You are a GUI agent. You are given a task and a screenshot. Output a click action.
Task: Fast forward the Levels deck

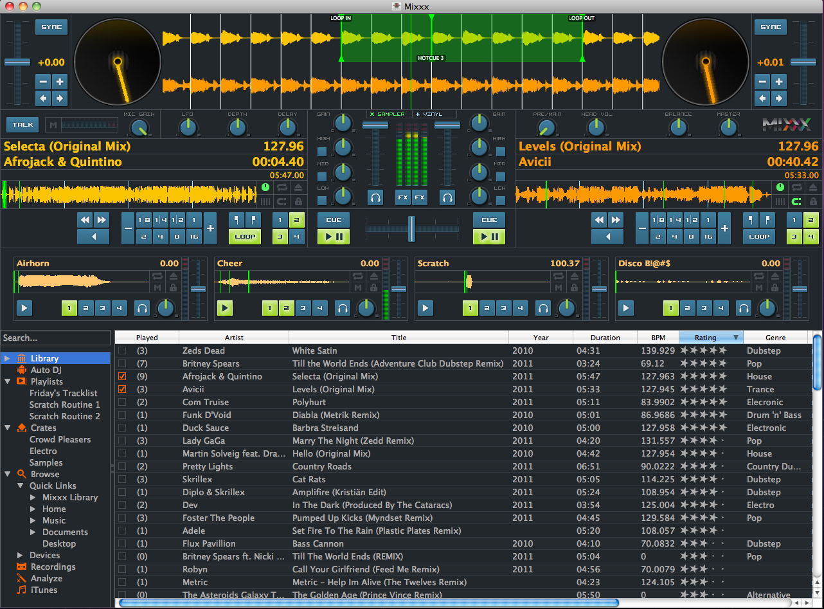coord(616,220)
